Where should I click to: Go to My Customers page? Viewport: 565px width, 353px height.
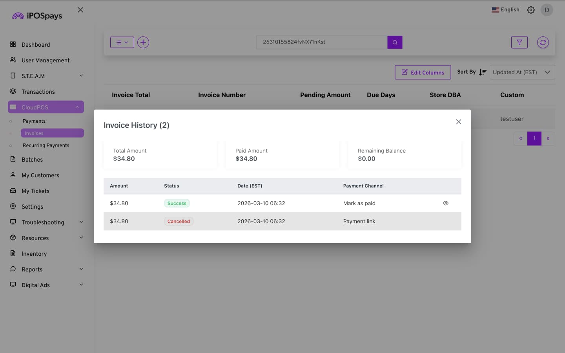coord(40,175)
